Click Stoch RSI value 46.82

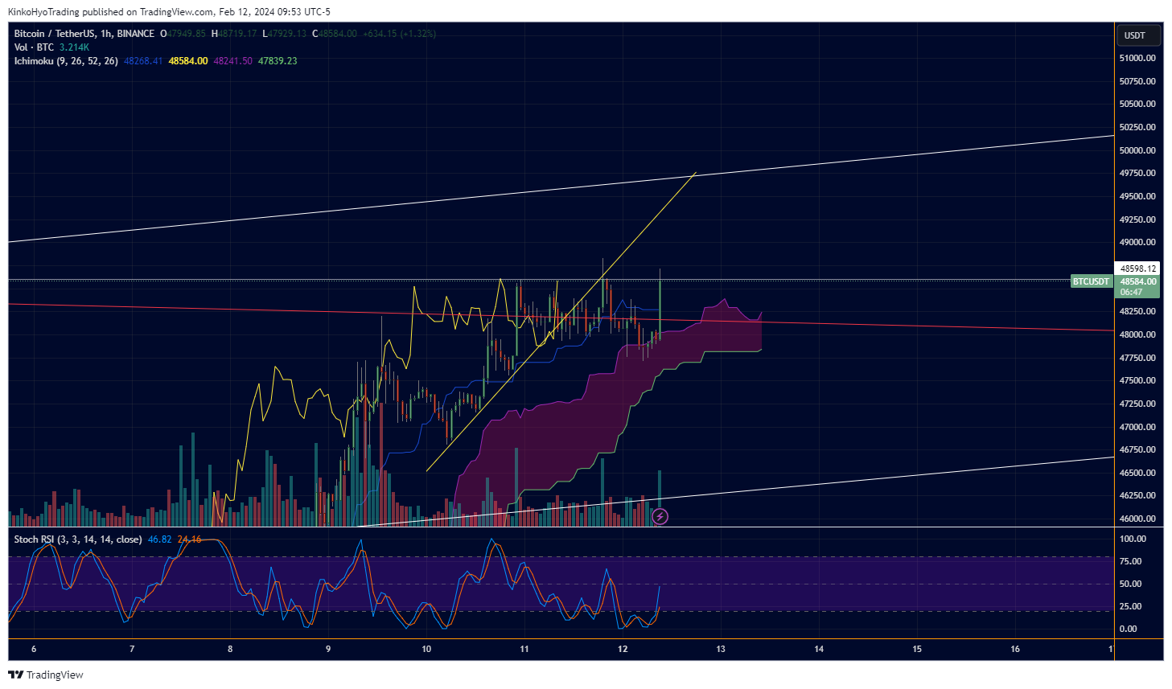(160, 539)
